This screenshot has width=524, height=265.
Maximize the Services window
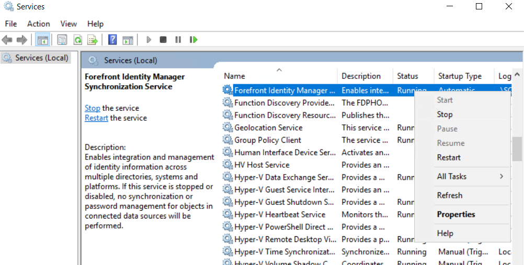pos(479,6)
